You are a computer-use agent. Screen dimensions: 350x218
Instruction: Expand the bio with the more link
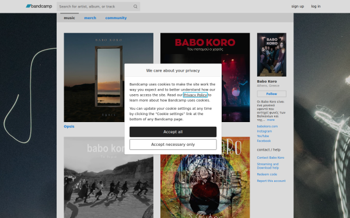(271, 120)
